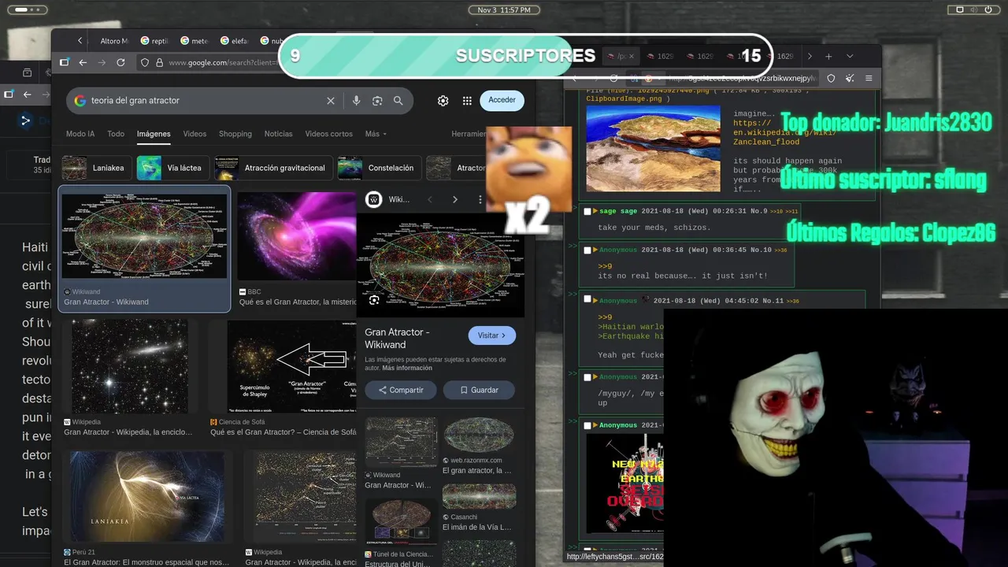Click Compartir share button
The width and height of the screenshot is (1008, 567).
pyautogui.click(x=401, y=390)
